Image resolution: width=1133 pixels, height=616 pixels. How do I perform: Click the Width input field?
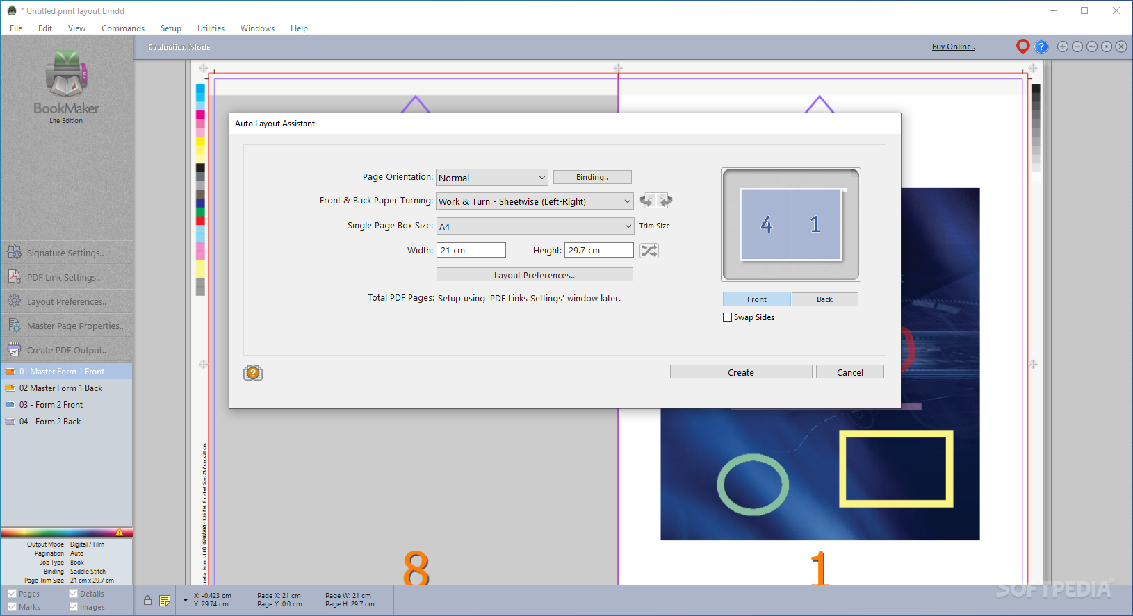pos(471,250)
